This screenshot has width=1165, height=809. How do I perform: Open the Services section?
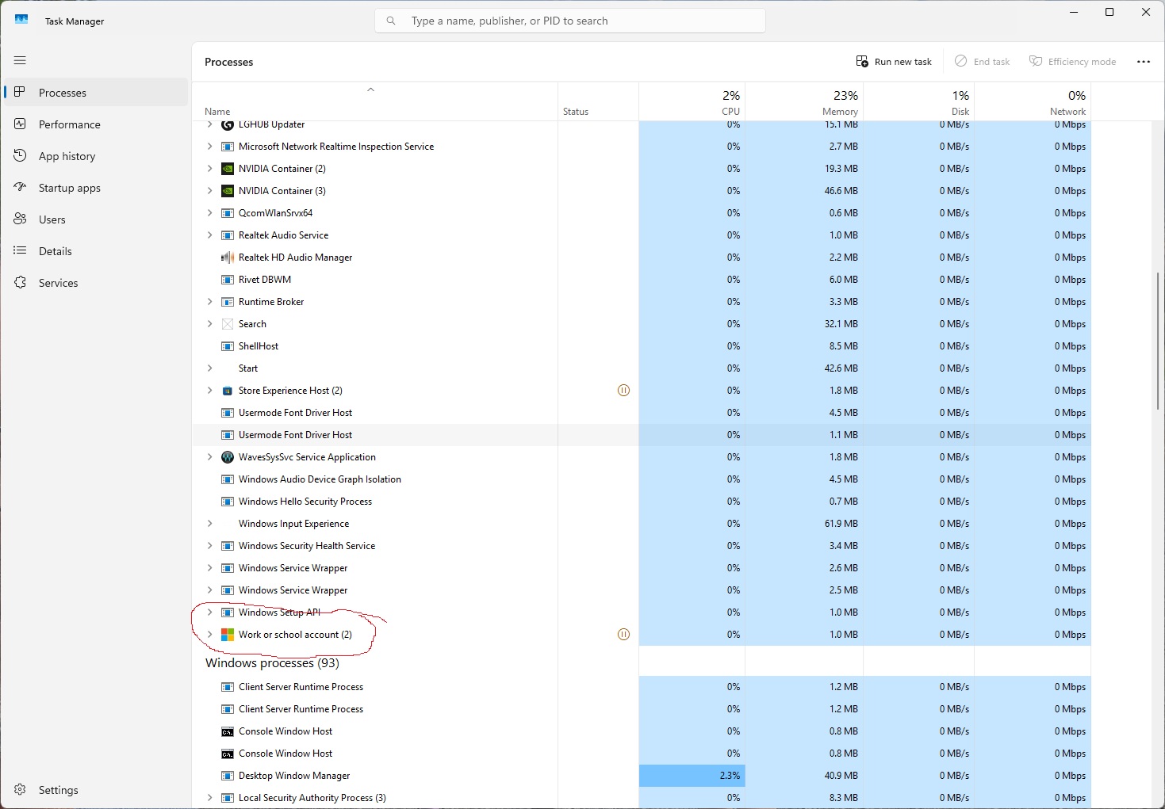(58, 282)
